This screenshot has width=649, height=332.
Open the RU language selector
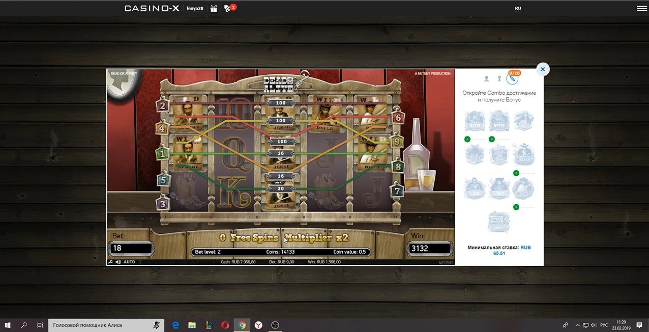point(518,8)
